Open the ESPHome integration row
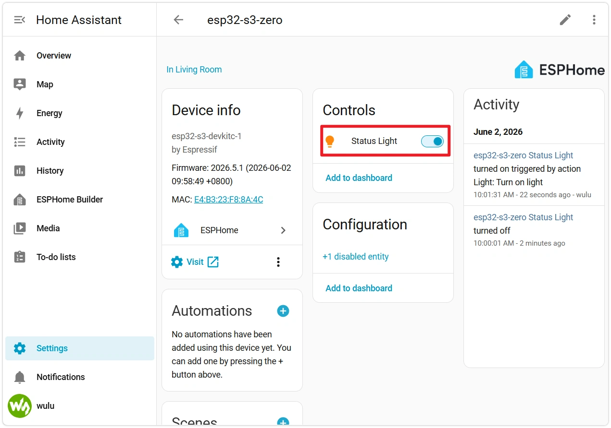 [x=232, y=230]
